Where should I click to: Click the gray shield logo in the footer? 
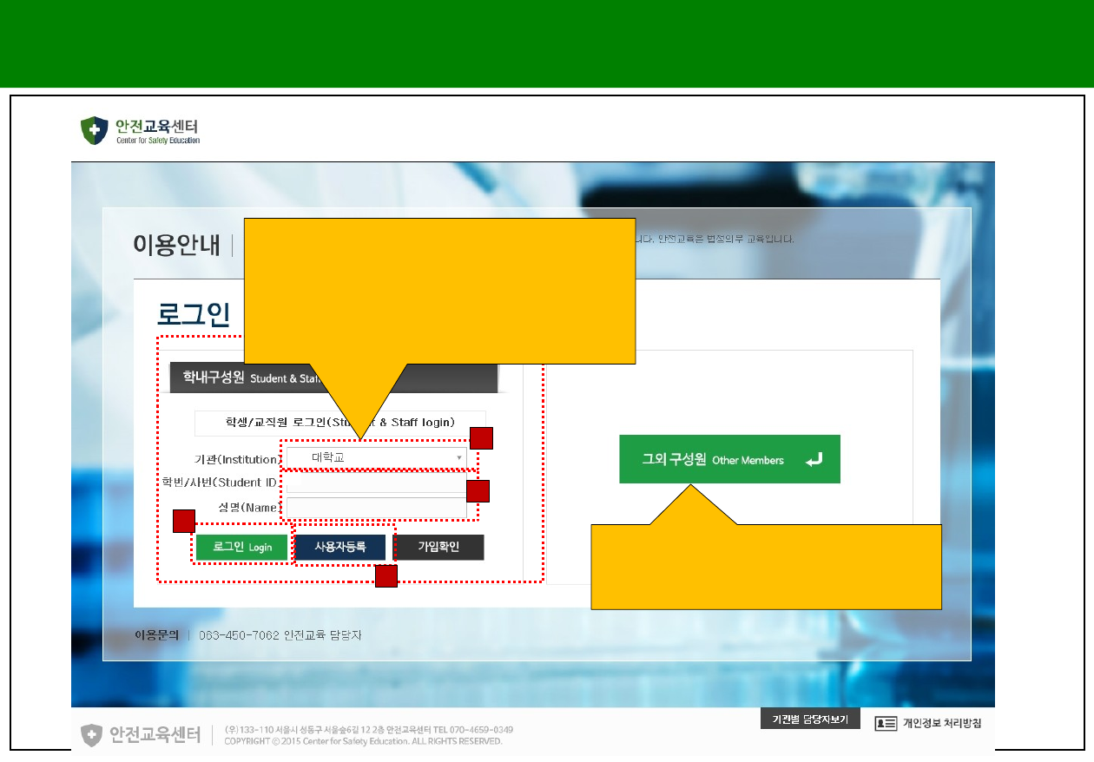tap(93, 735)
